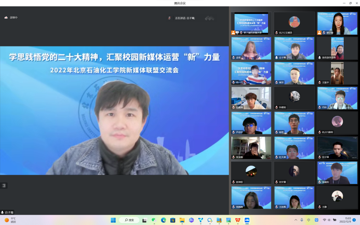Open WeChat from the taskbar
Image resolution: width=360 pixels, height=225 pixels.
click(x=154, y=220)
